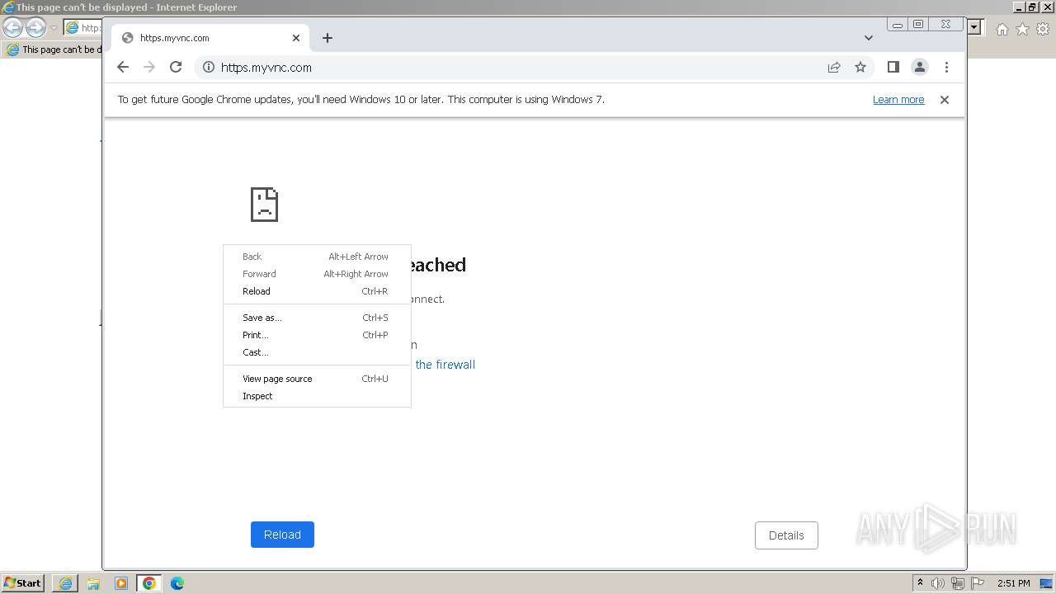
Task: Open Internet Explorer from the taskbar
Action: tap(65, 583)
